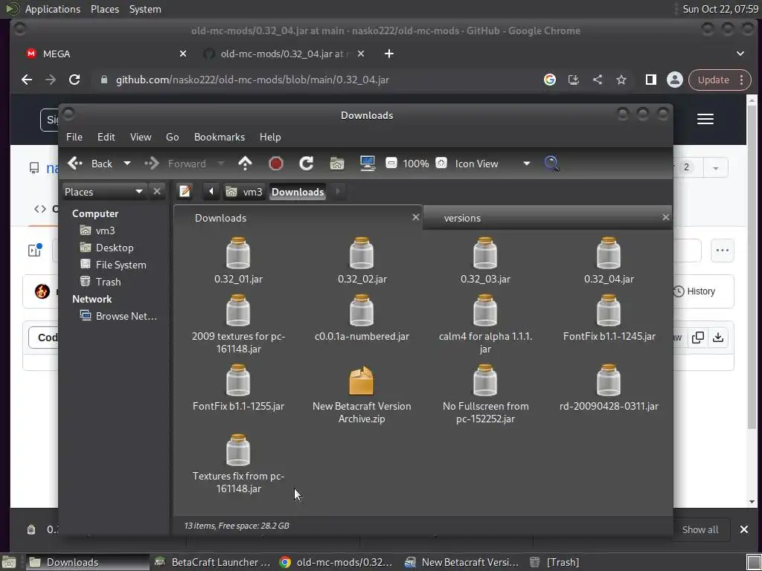Open the [Trash] window from the taskbar
Viewport: 762px width, 571px height.
click(555, 562)
